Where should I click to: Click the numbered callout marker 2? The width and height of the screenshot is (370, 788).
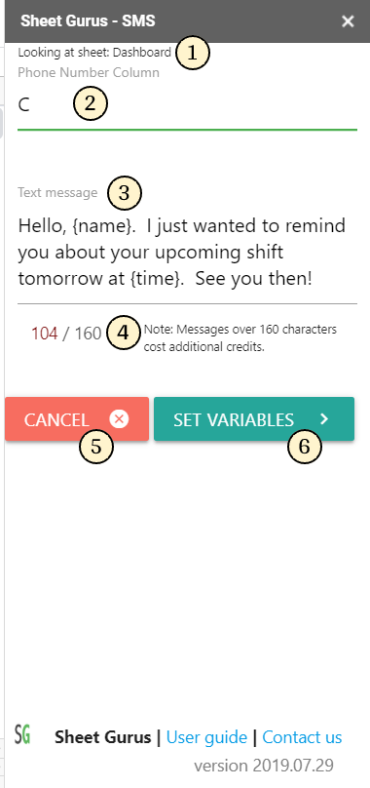point(91,104)
